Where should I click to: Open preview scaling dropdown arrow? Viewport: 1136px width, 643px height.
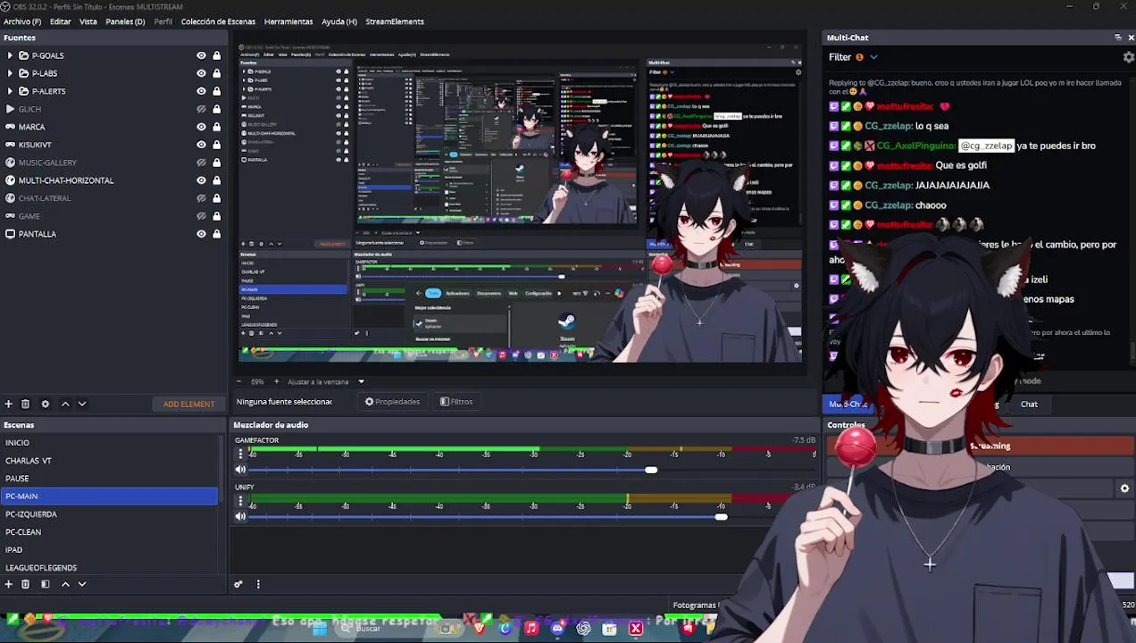click(x=361, y=381)
